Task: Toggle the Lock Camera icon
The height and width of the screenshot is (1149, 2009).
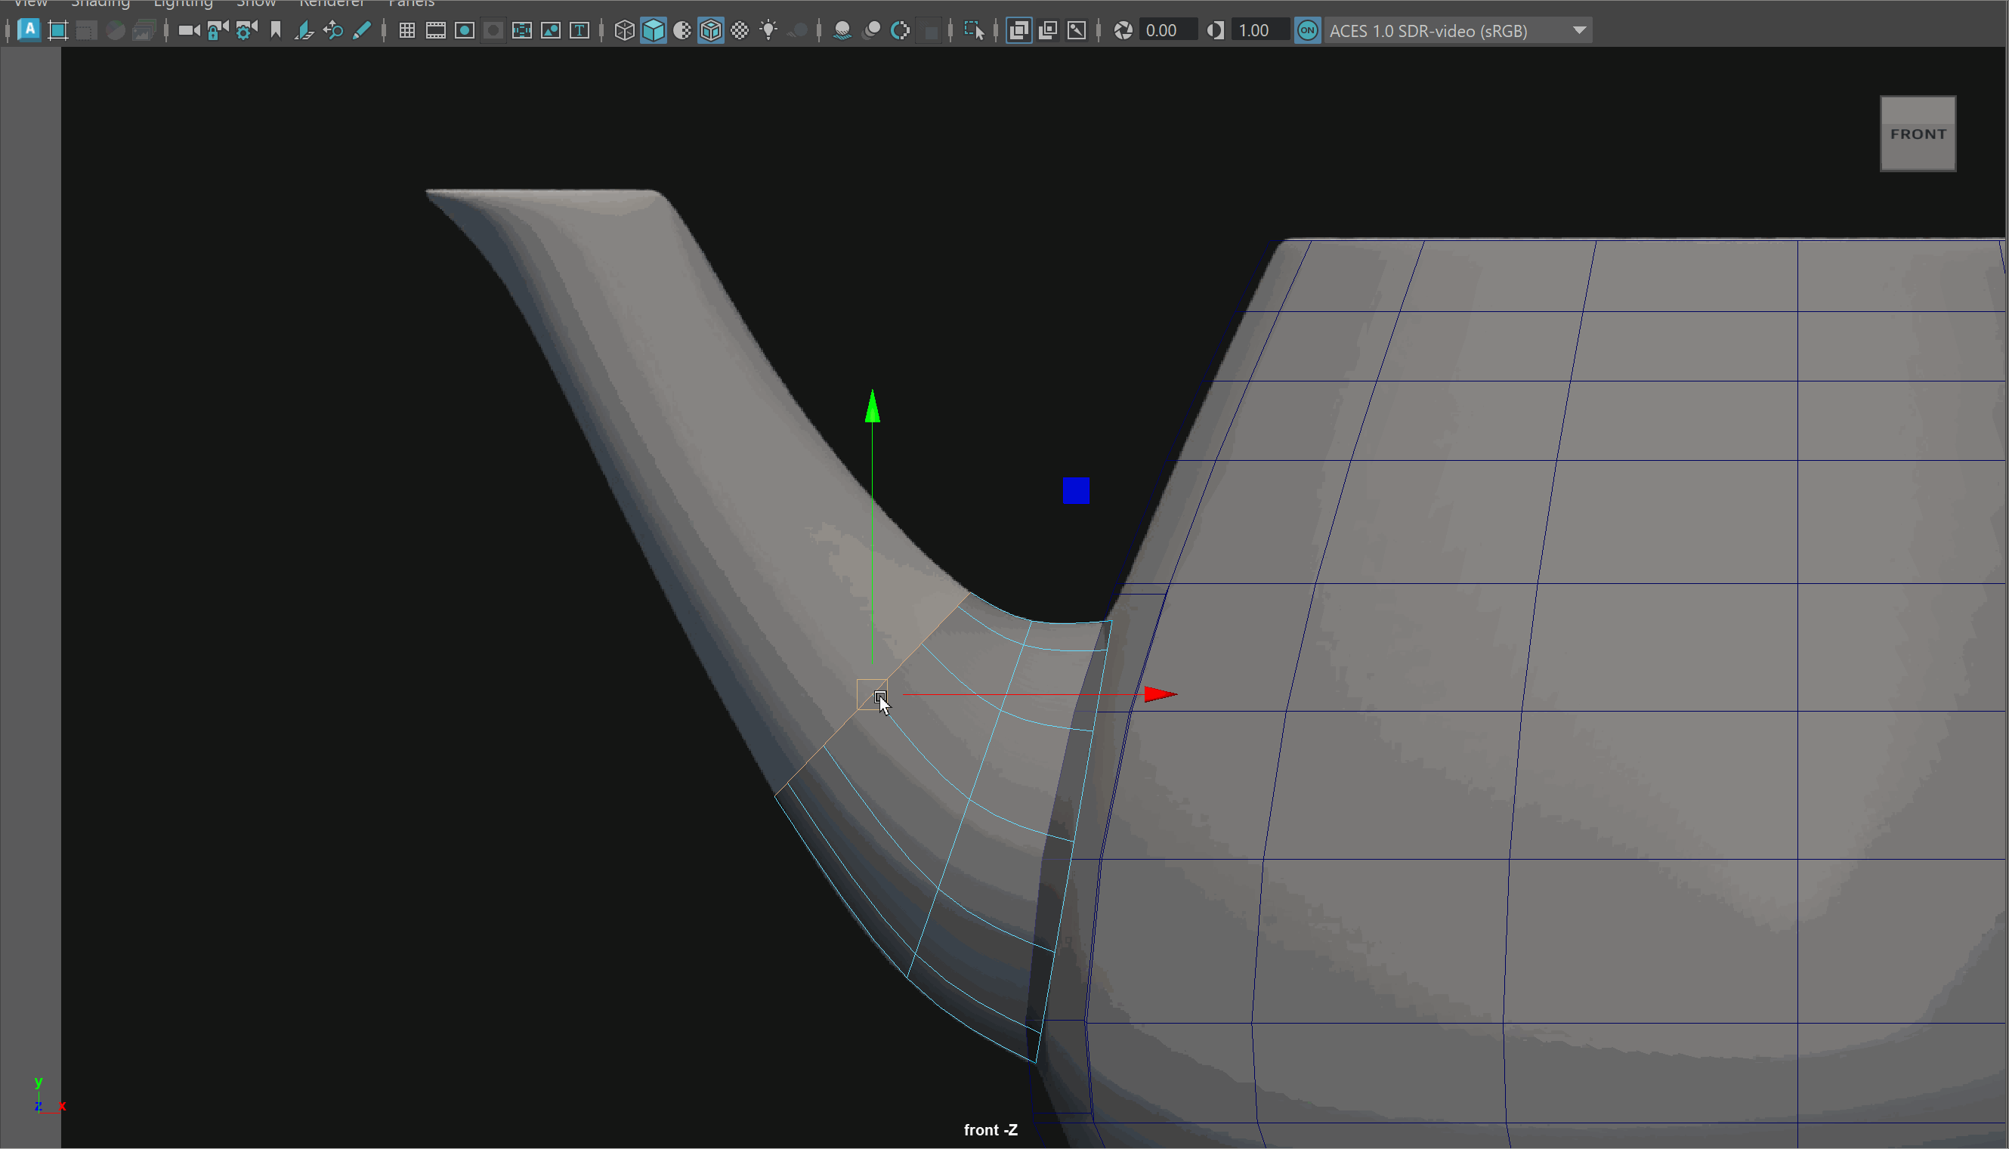Action: point(217,31)
